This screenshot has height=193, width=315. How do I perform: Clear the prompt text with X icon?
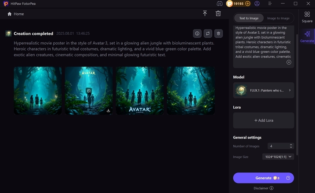pos(289,62)
